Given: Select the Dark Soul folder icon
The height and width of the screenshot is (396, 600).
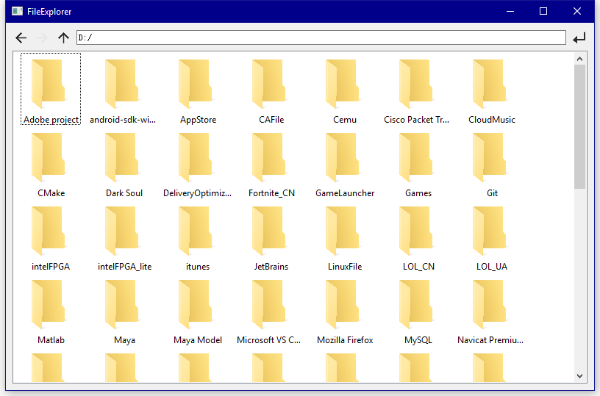Looking at the screenshot, I should point(121,157).
